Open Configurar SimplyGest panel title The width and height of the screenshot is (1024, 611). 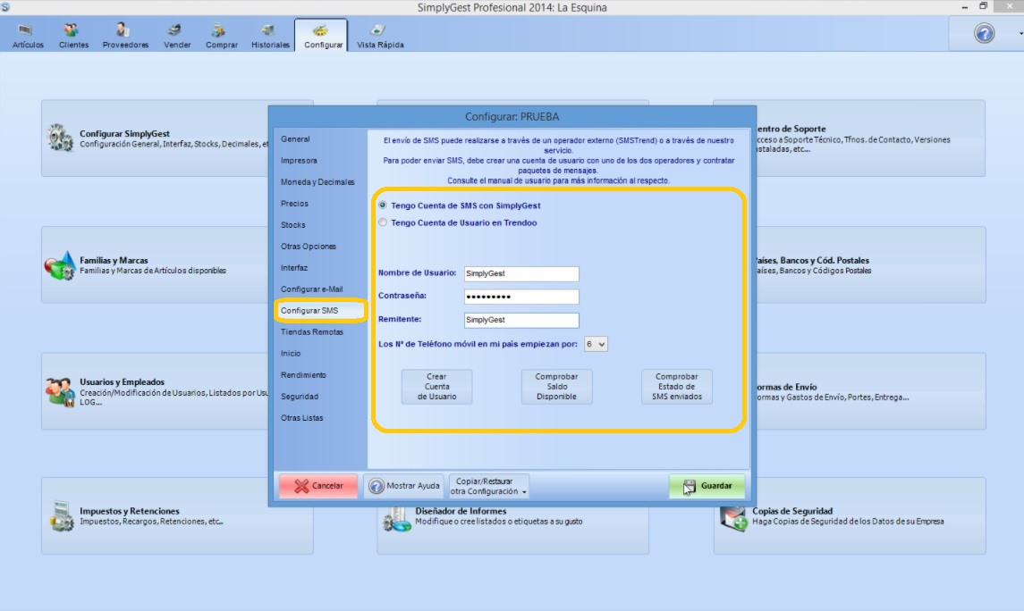coord(124,134)
